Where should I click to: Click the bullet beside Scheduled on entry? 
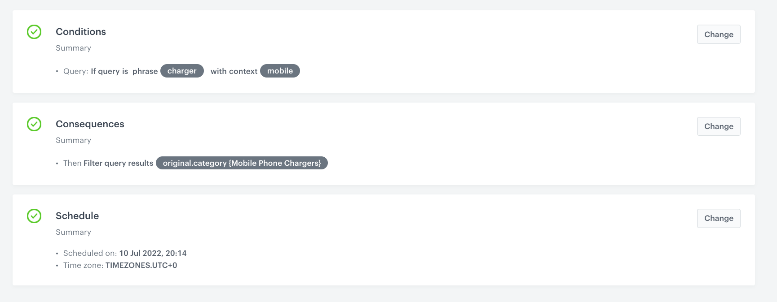click(x=57, y=253)
